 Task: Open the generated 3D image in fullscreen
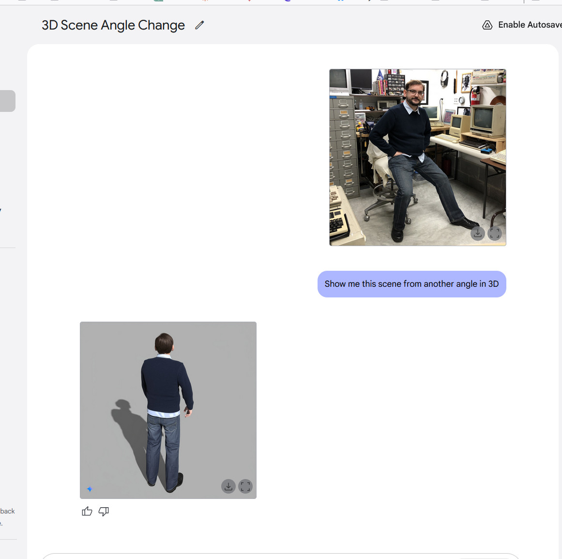245,486
